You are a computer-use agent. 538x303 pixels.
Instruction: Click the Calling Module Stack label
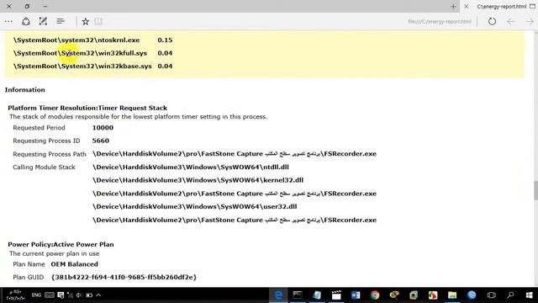(44, 167)
